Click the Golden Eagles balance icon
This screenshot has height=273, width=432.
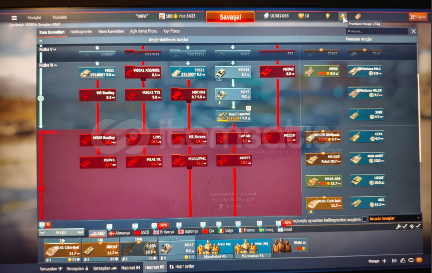point(301,16)
